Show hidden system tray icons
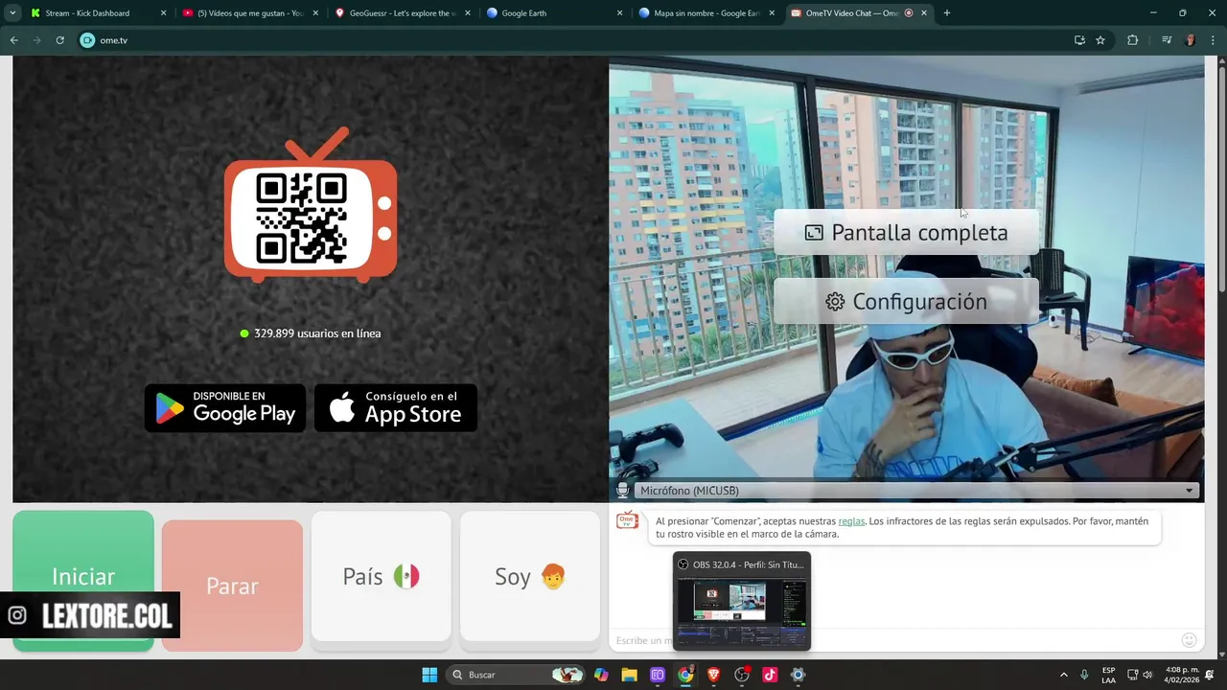Image resolution: width=1227 pixels, height=690 pixels. [x=1063, y=675]
